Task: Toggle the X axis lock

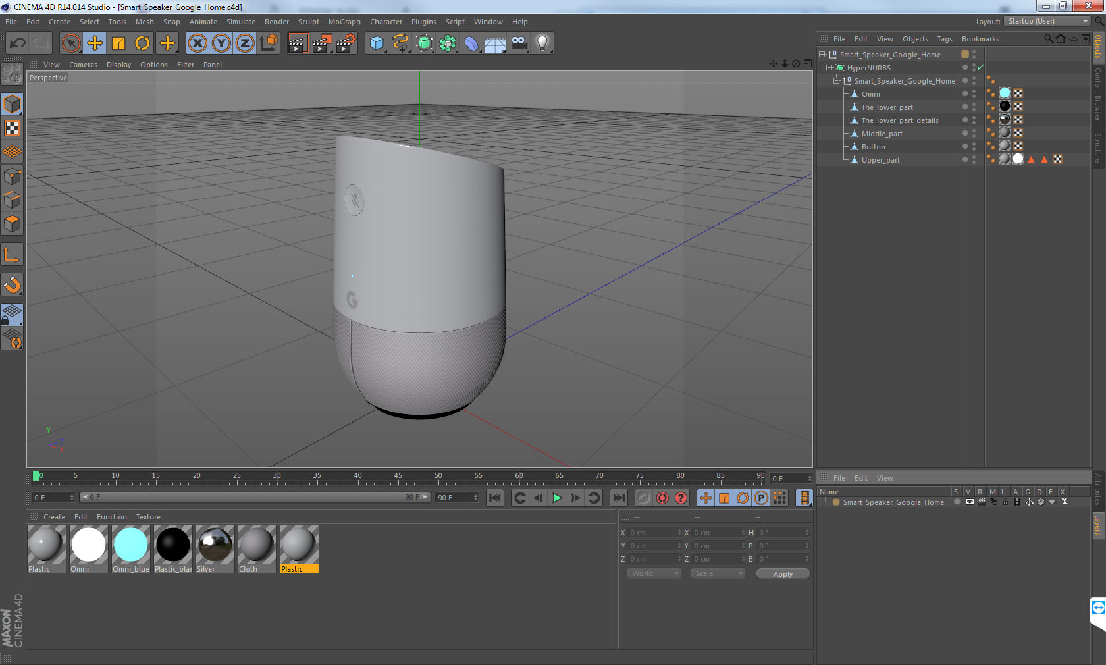Action: tap(197, 43)
